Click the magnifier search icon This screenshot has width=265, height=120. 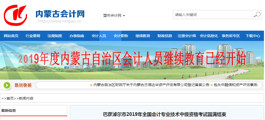(x=257, y=15)
